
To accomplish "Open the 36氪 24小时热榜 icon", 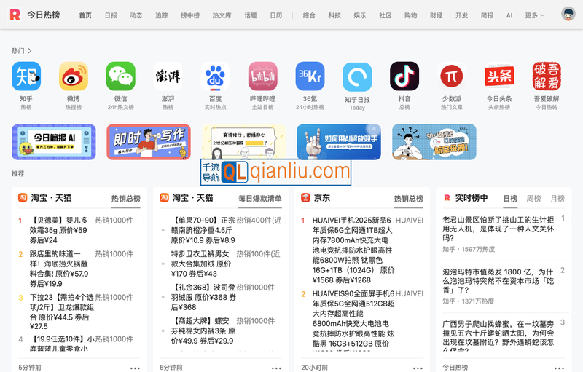I will click(310, 76).
